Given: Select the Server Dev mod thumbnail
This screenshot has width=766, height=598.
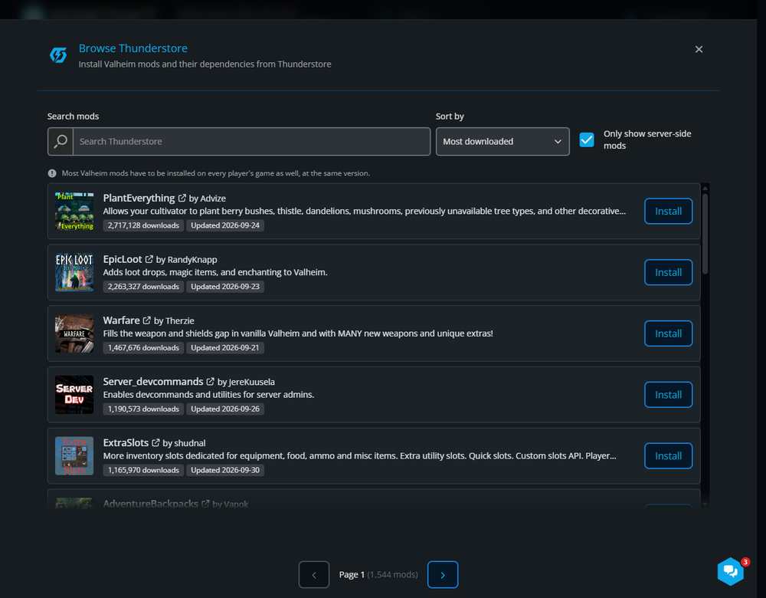Looking at the screenshot, I should coord(74,395).
